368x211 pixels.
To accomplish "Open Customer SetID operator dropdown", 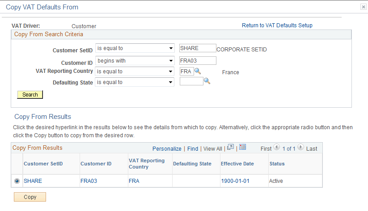I will (x=135, y=48).
